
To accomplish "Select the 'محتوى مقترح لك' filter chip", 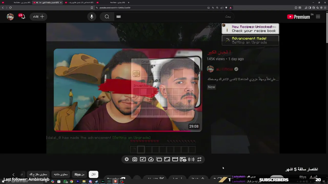I will coord(38,174).
